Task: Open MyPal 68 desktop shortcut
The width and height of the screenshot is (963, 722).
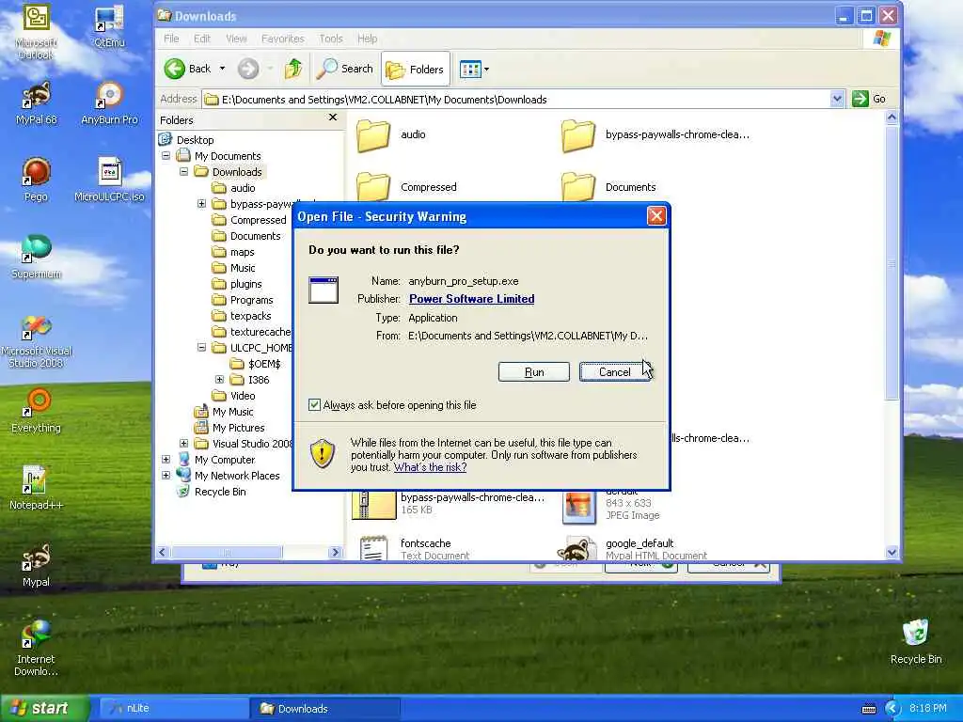Action: click(x=36, y=103)
